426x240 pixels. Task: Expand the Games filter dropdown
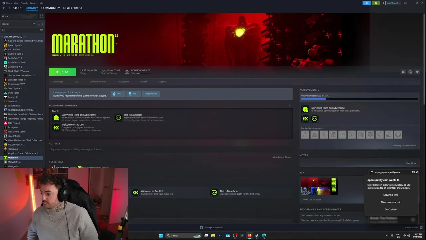(x=18, y=24)
